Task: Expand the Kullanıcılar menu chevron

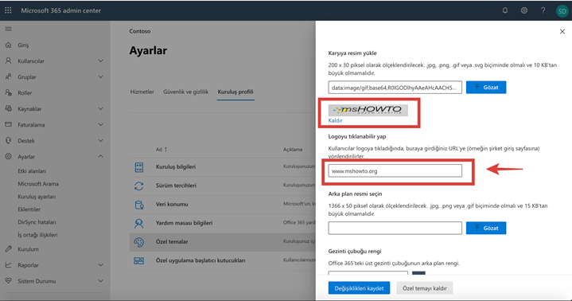Action: pyautogui.click(x=101, y=61)
